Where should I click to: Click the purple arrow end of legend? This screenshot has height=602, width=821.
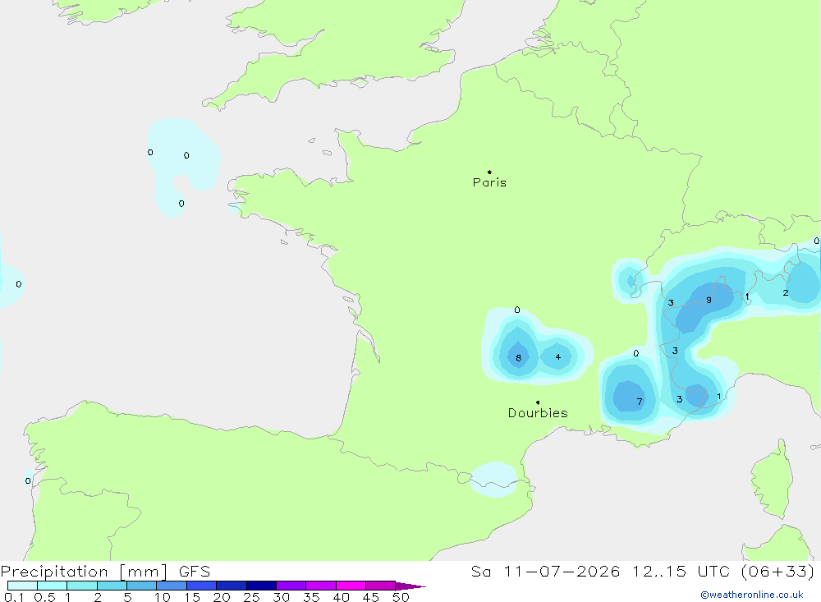tap(410, 586)
